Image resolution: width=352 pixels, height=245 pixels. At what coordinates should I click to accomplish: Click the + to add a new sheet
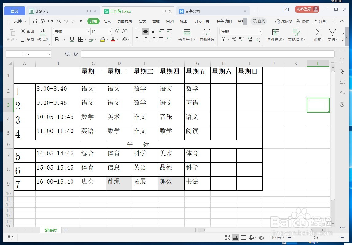click(65, 230)
